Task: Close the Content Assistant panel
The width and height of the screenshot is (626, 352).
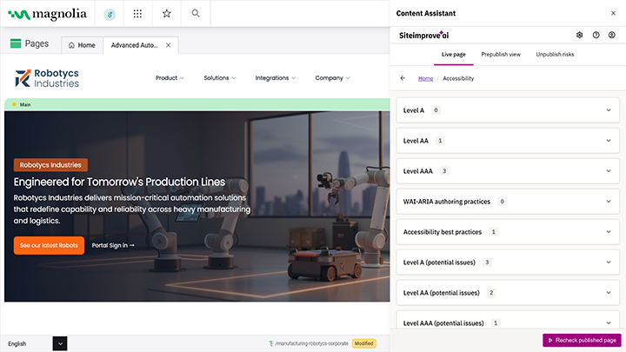Action: point(613,13)
